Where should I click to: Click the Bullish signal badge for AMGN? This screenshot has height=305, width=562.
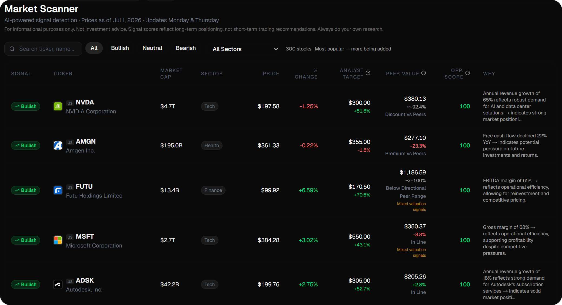pyautogui.click(x=25, y=145)
